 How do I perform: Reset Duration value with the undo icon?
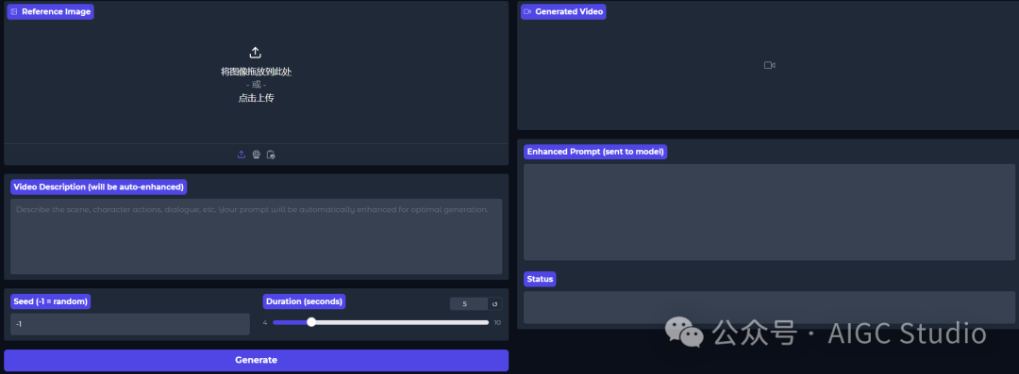494,304
